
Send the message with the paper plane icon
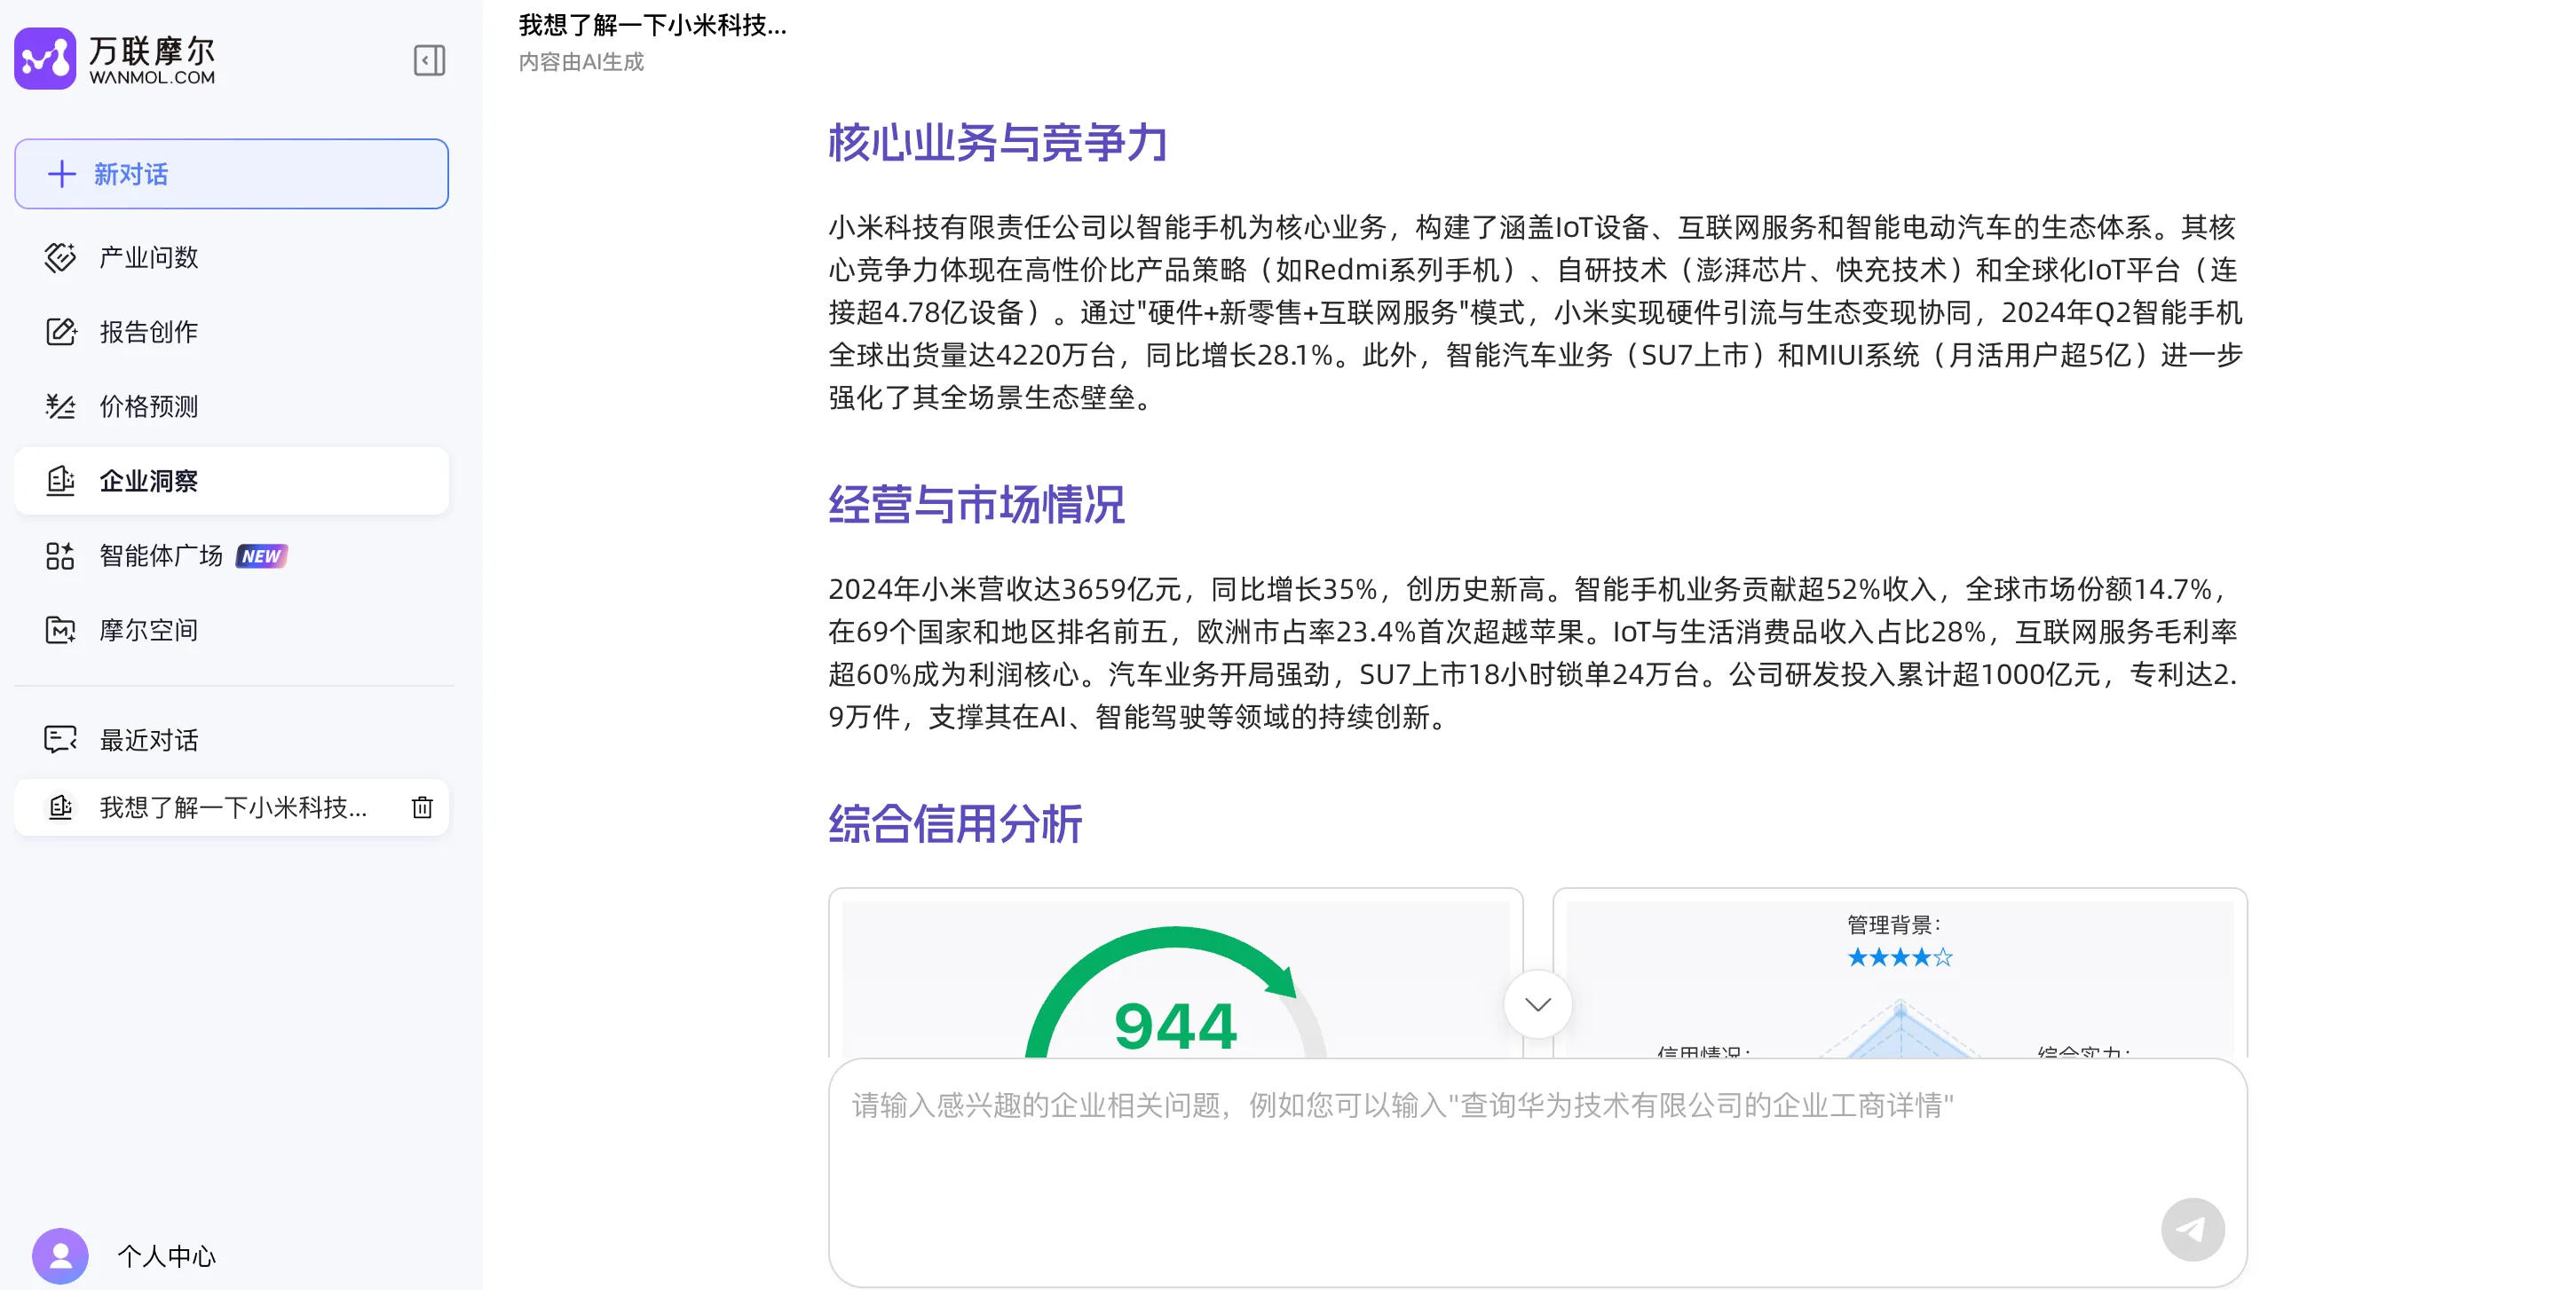[2192, 1229]
